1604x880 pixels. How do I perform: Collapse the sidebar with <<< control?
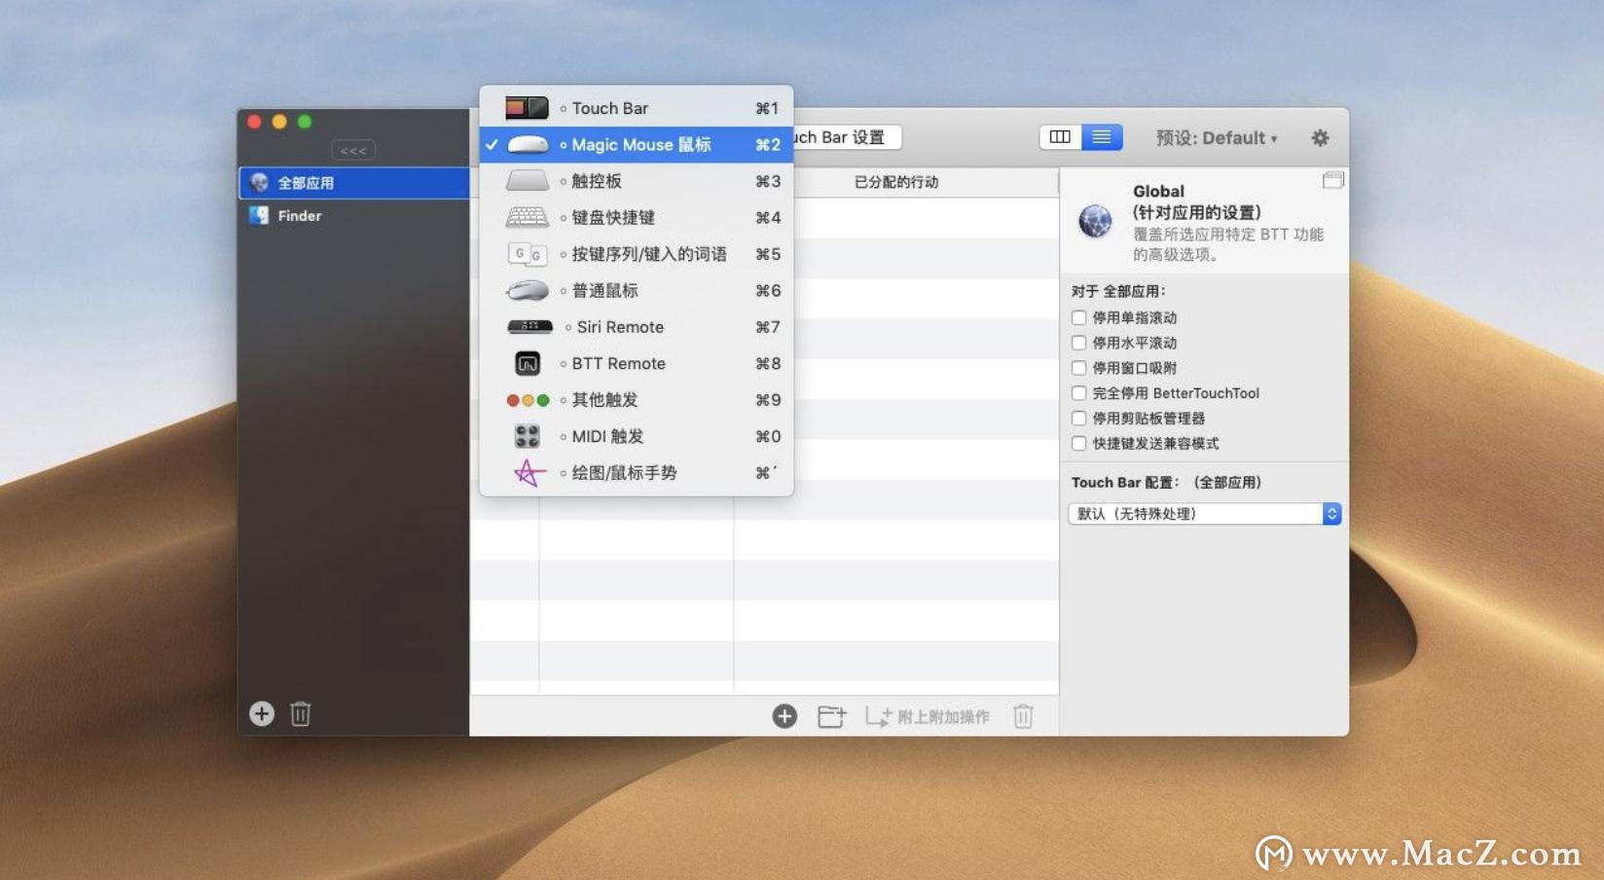pyautogui.click(x=353, y=149)
